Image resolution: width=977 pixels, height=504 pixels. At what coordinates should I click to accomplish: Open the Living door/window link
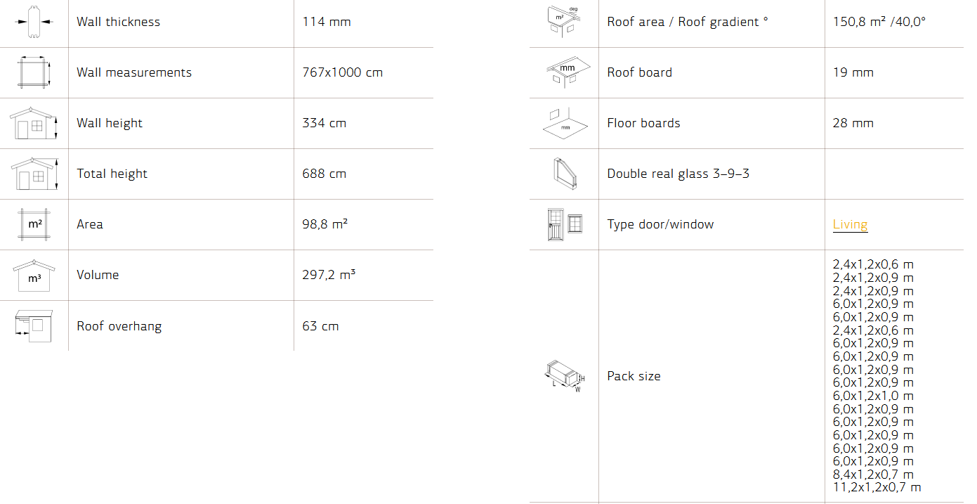pyautogui.click(x=850, y=224)
